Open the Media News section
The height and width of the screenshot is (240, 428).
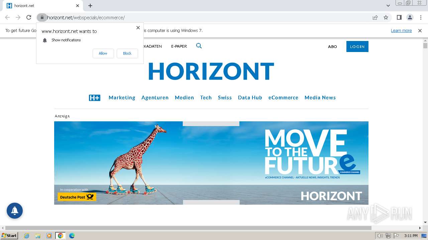320,98
